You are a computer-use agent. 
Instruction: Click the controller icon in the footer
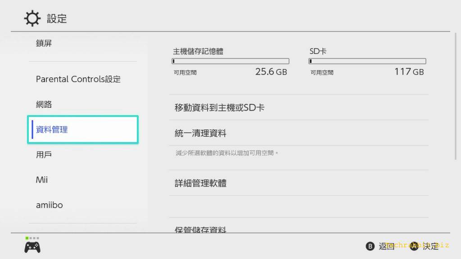(x=32, y=247)
